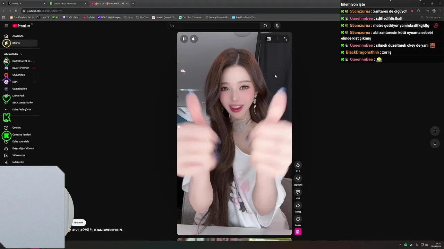This screenshot has height=249, width=444.
Task: Close the Home / X tab
Action: pyautogui.click(x=44, y=3)
